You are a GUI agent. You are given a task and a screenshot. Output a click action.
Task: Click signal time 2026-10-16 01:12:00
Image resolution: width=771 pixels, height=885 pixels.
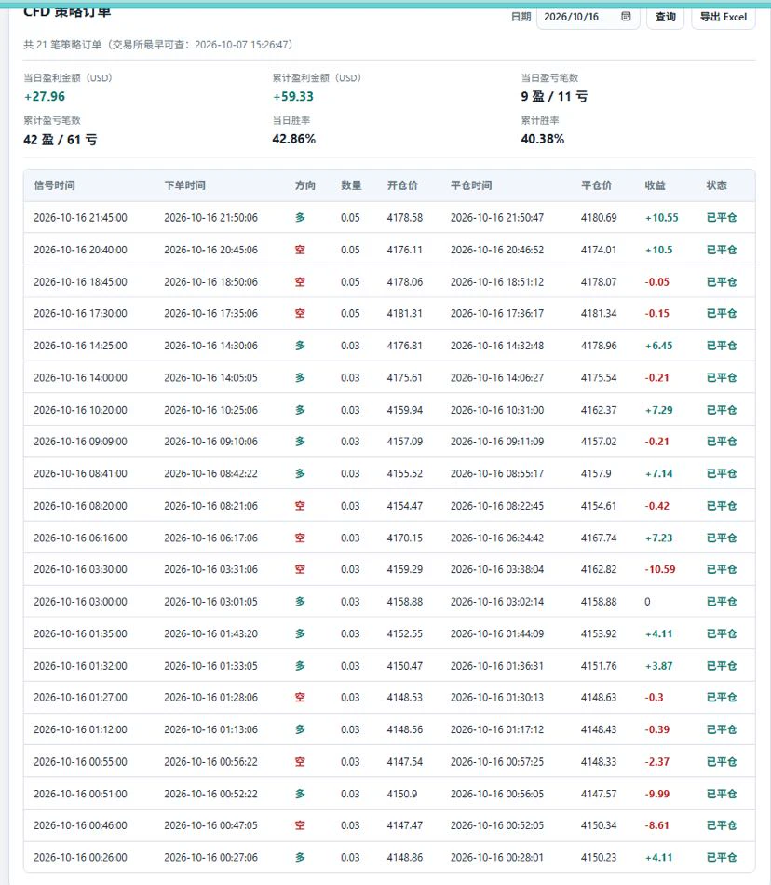point(80,729)
